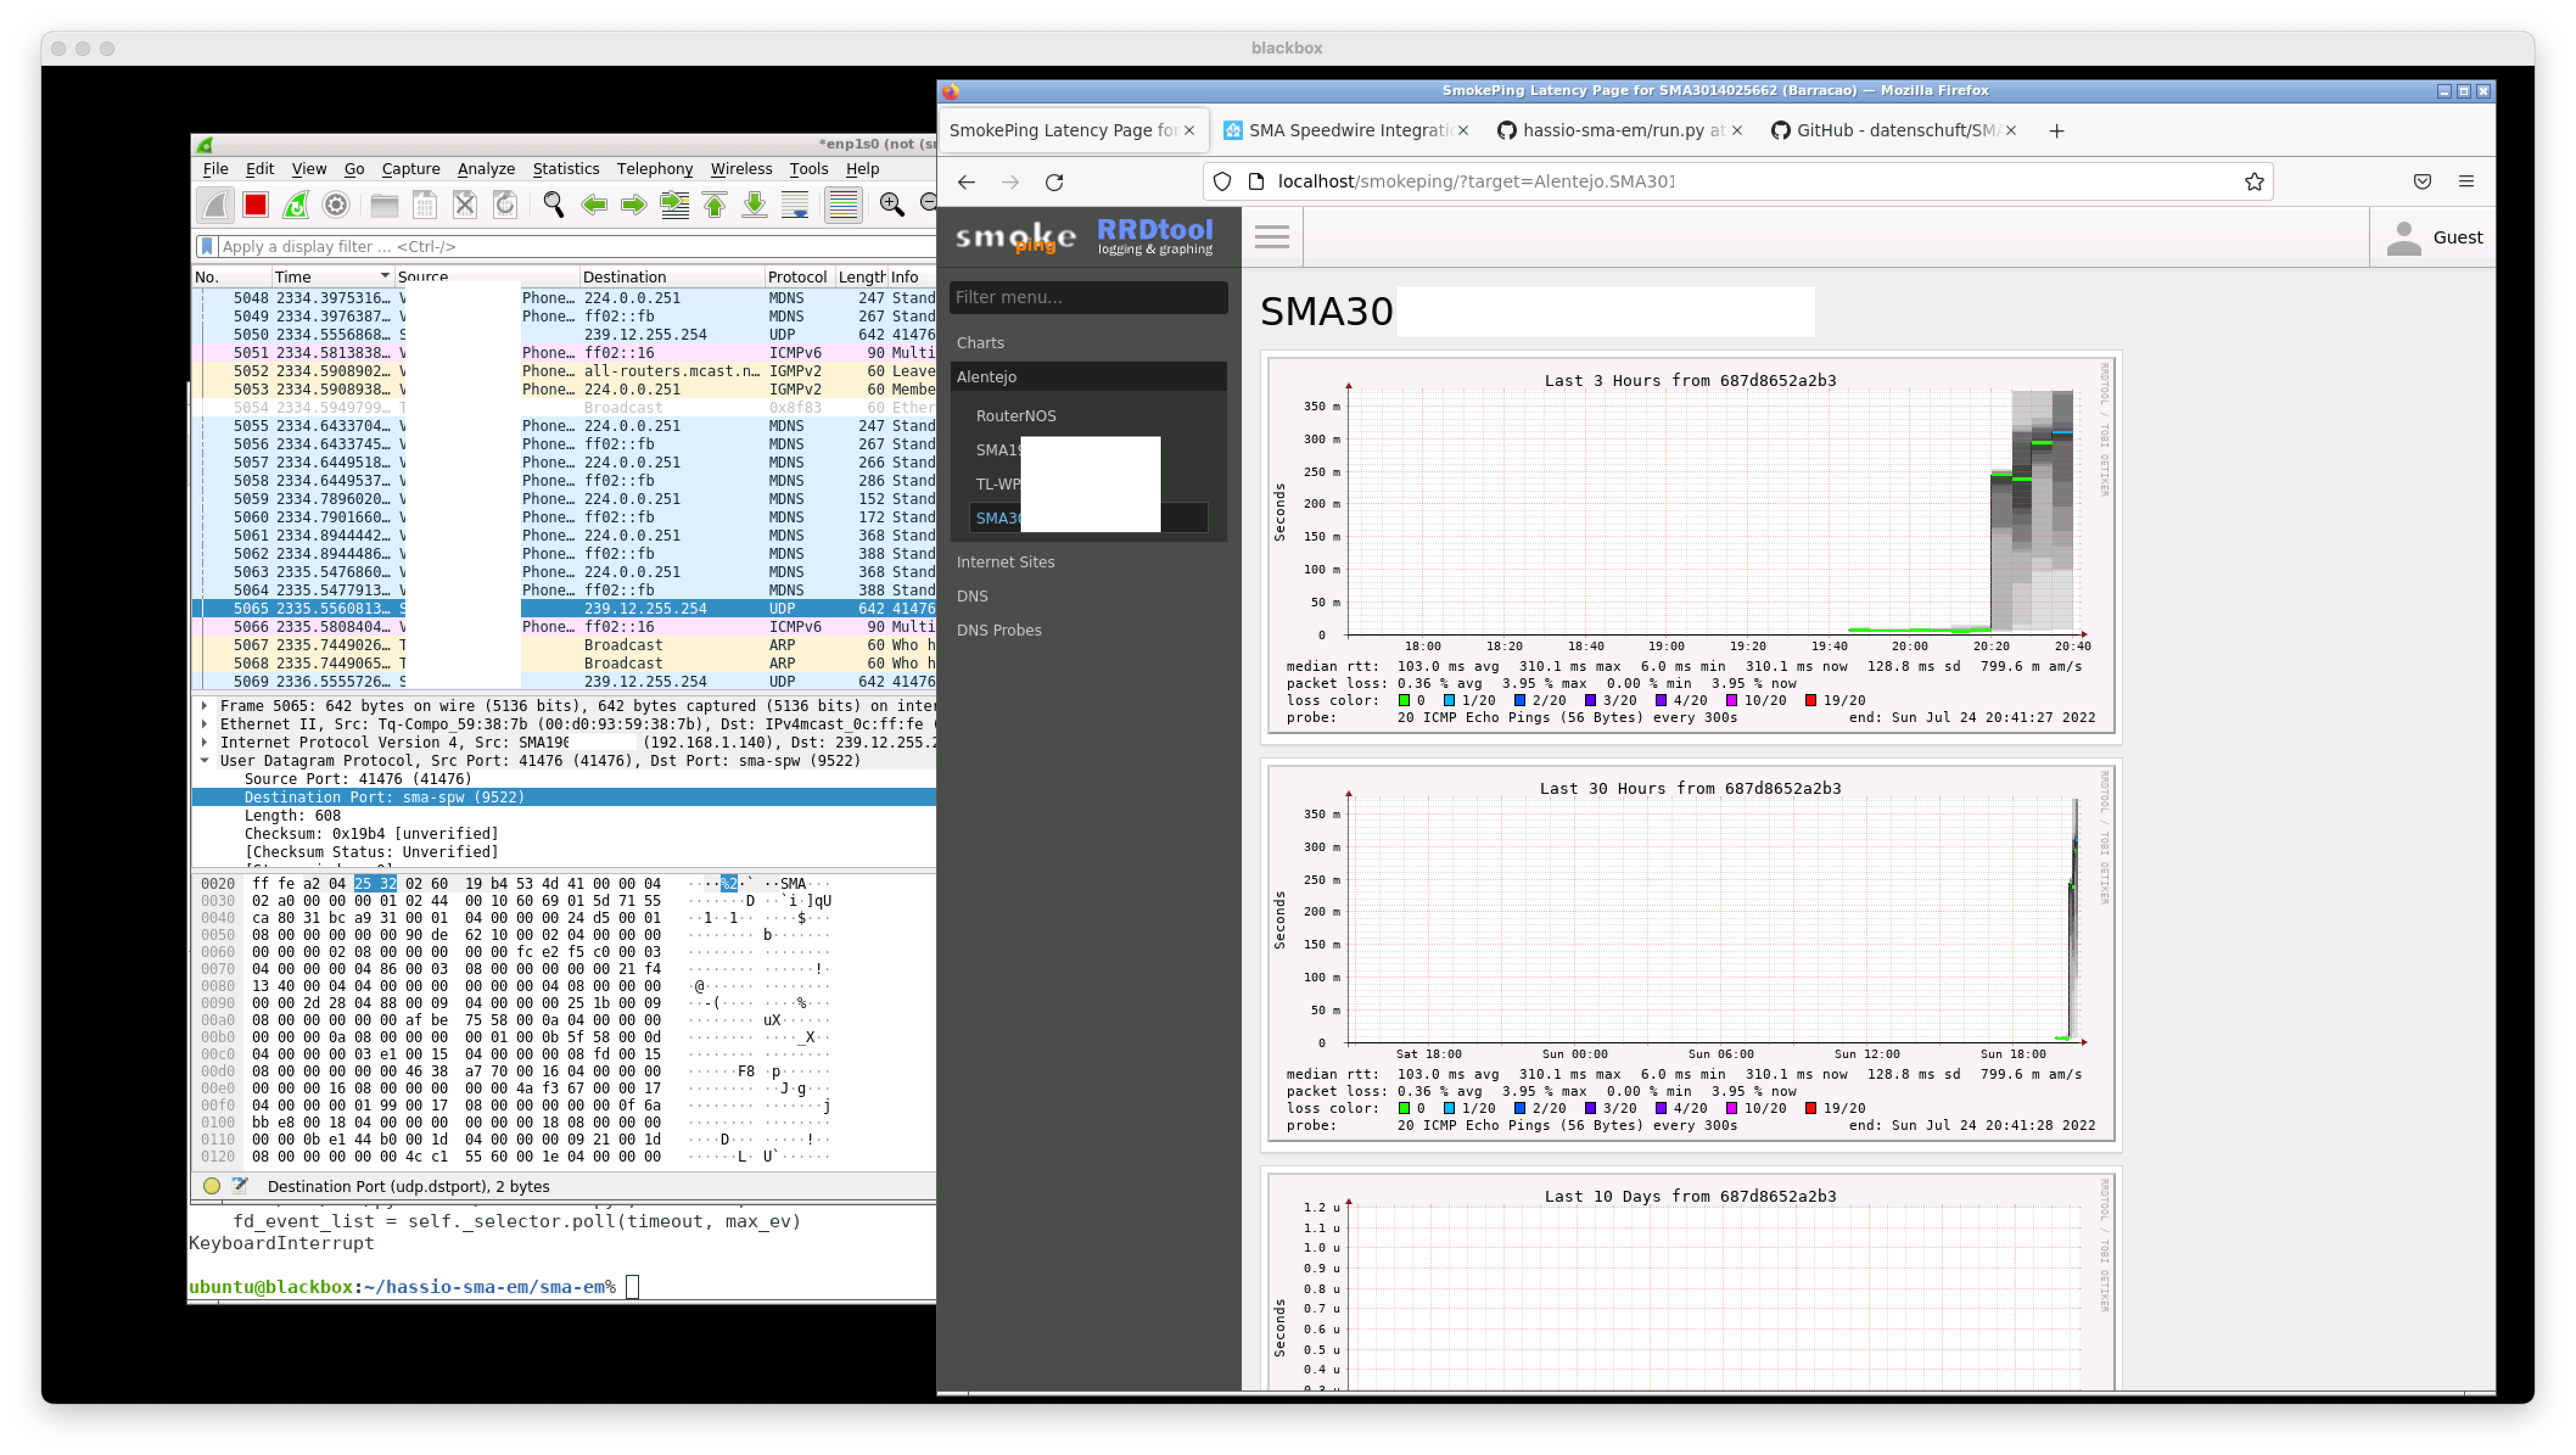Toggle auto-scroll to last packet during capture

[x=795, y=205]
